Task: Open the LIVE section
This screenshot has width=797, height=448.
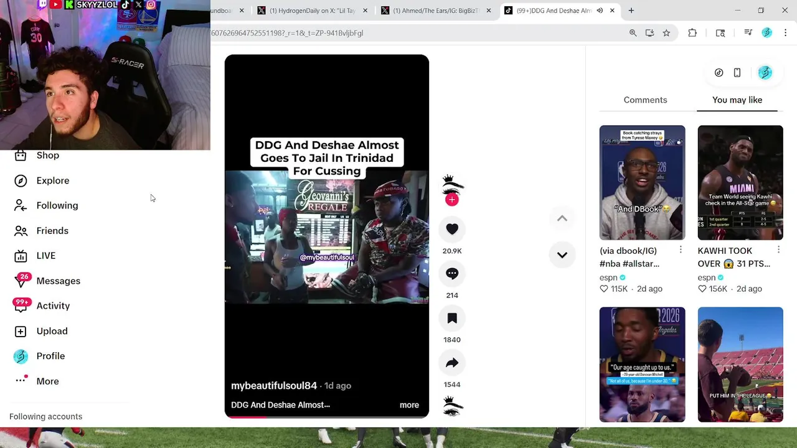Action: 35,256
